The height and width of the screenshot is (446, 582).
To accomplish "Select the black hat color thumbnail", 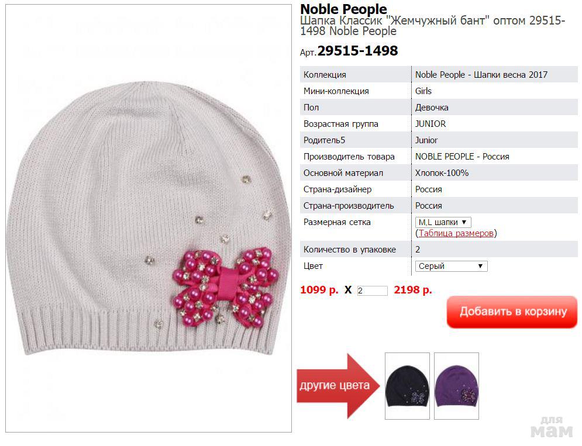I will [407, 386].
